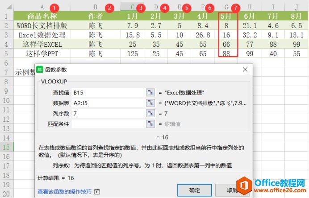The height and width of the screenshot is (198, 309).
Task: Select column H header
Action: click(x=250, y=7)
